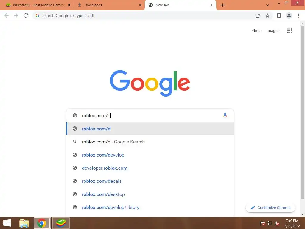Pick the roblox.com/develop/library suggestion
This screenshot has width=305, height=229.
150,208
